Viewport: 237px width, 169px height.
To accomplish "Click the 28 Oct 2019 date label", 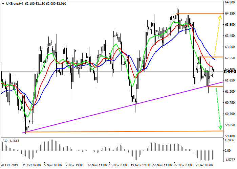I will click(9, 166).
